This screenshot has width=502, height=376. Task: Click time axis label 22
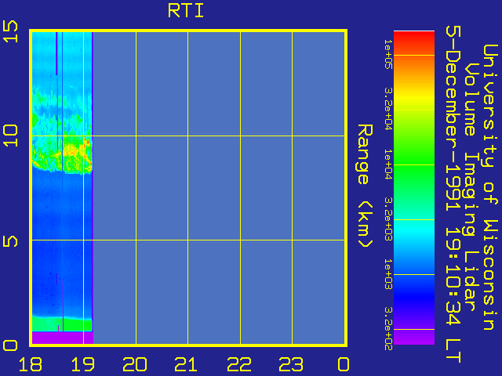pos(239,364)
